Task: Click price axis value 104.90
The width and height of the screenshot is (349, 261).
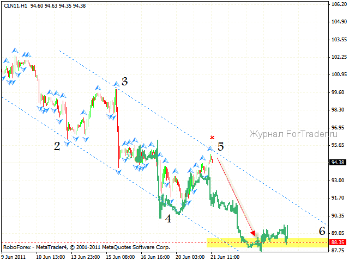Action: click(x=339, y=22)
